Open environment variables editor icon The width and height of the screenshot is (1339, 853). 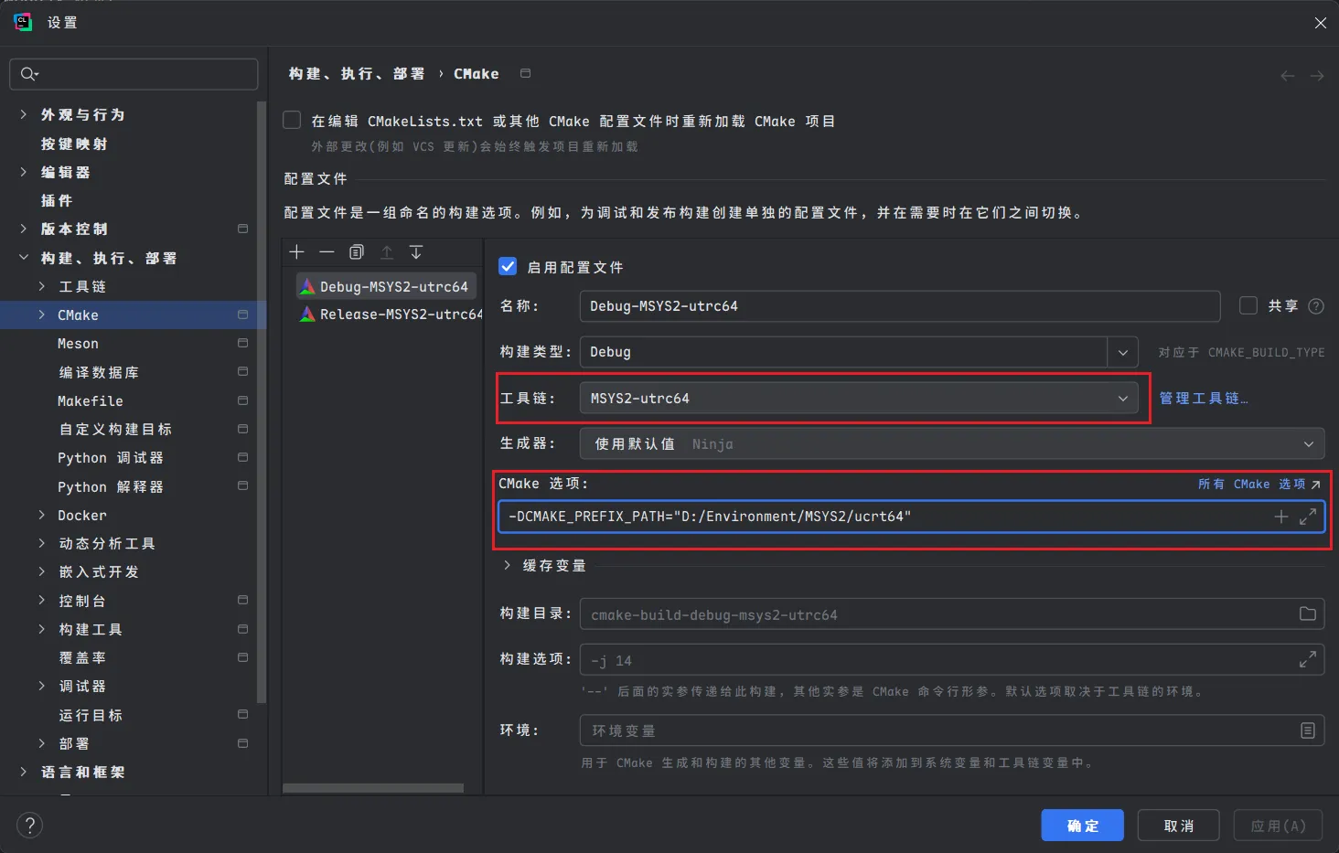[x=1308, y=730]
